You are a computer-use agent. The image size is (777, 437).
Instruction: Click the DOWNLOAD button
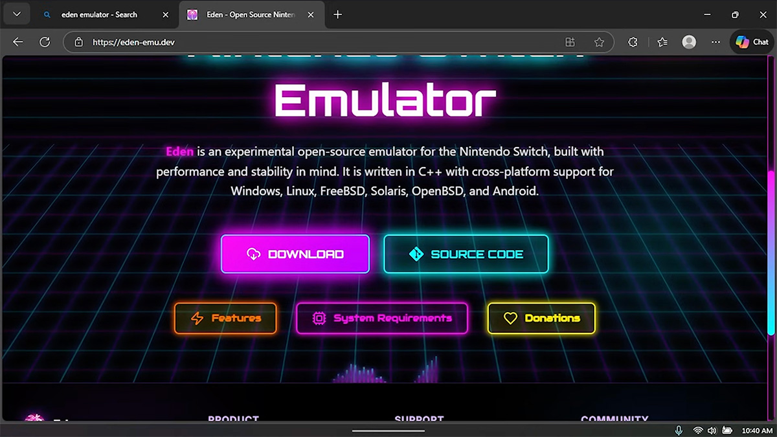pos(295,254)
